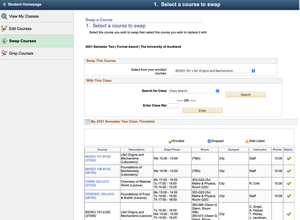Collapse the Semester Two Class Timetable section
Image resolution: width=300 pixels, height=220 pixels.
click(x=87, y=122)
